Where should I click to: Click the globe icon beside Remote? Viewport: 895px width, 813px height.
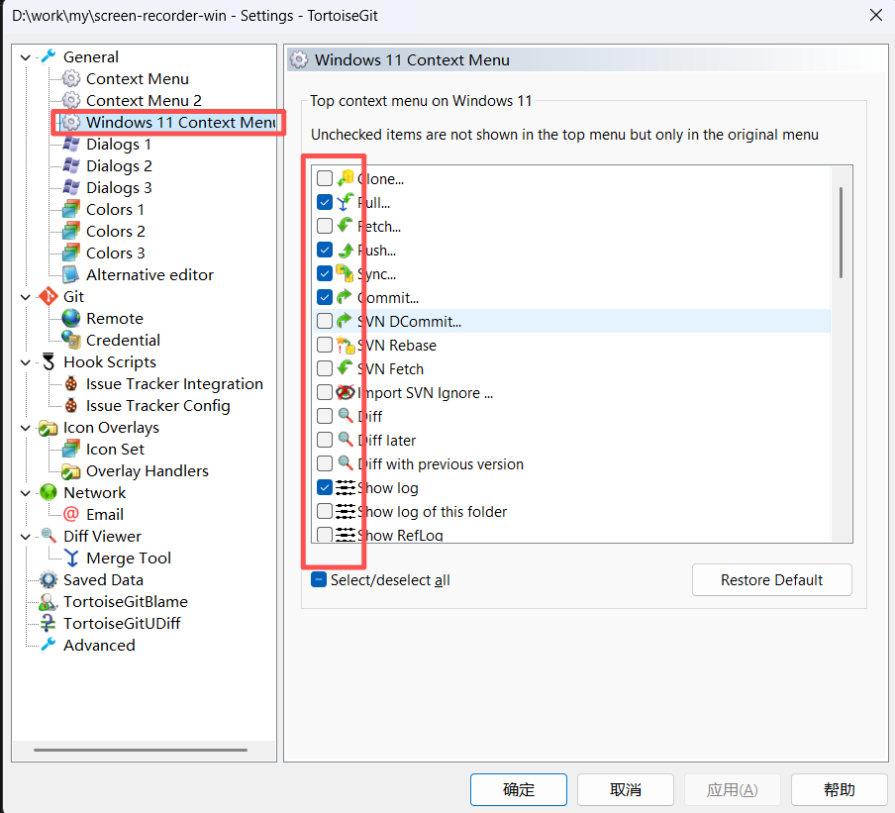(70, 318)
